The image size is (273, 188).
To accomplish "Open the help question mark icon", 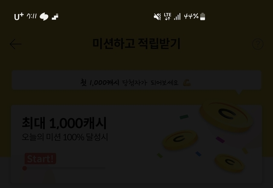I will (x=258, y=44).
